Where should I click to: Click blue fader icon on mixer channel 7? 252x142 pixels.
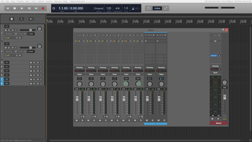pos(150,79)
